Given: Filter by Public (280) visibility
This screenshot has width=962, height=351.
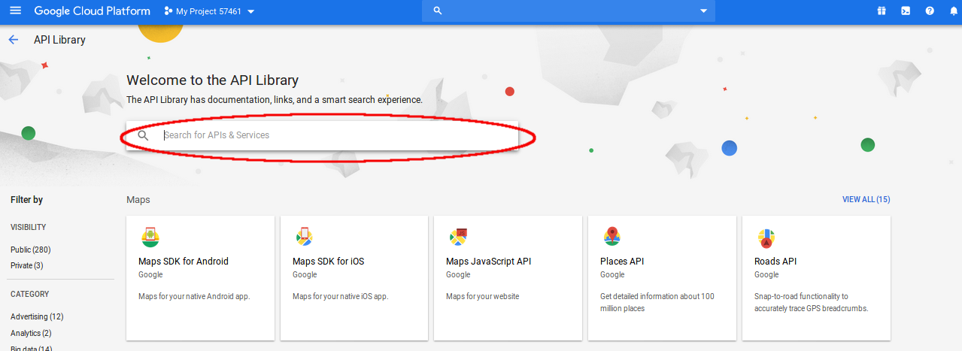Looking at the screenshot, I should point(31,250).
